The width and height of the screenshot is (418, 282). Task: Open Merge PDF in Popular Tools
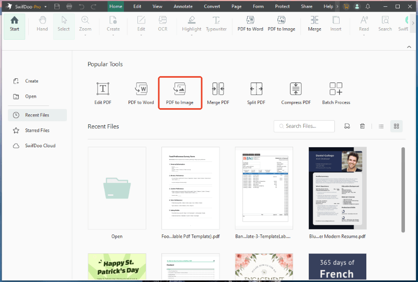[x=218, y=93]
